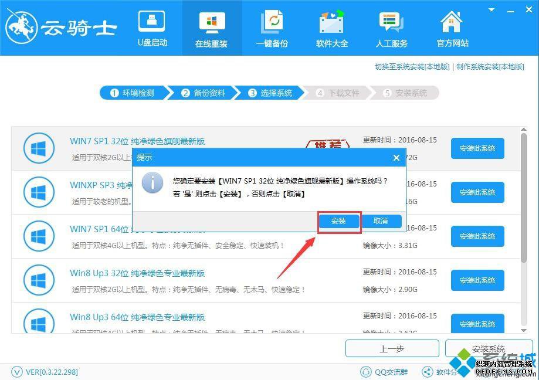Select step 1 环境检测
Screen dimensions: 539x380
[133, 93]
